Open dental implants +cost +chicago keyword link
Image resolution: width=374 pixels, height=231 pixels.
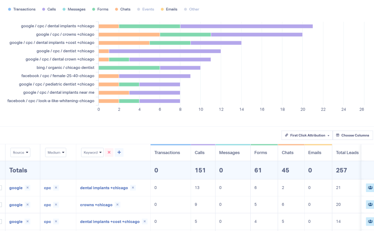pyautogui.click(x=110, y=221)
